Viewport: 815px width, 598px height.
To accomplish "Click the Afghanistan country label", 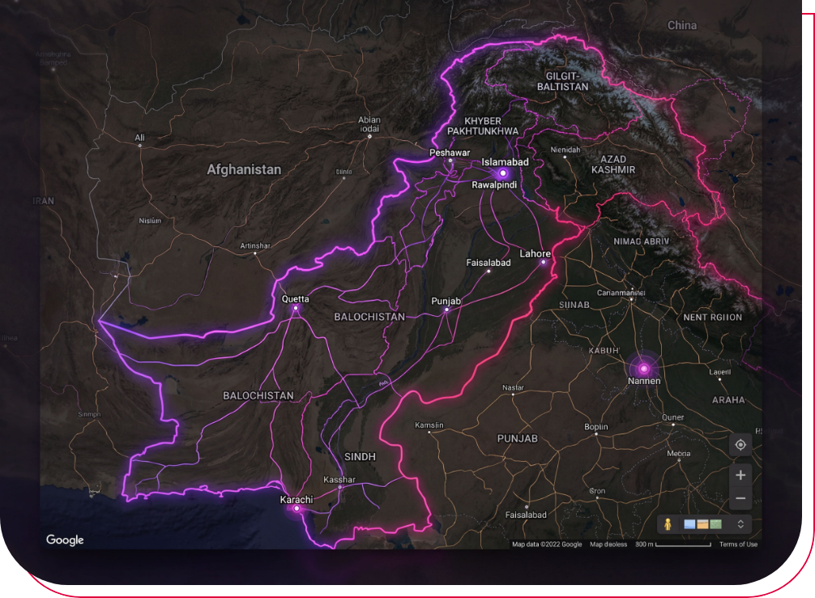I will (x=244, y=169).
